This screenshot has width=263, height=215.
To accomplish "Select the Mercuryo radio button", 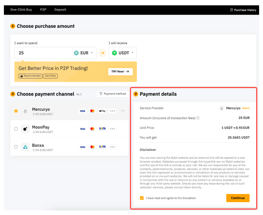I will pyautogui.click(x=16, y=111).
